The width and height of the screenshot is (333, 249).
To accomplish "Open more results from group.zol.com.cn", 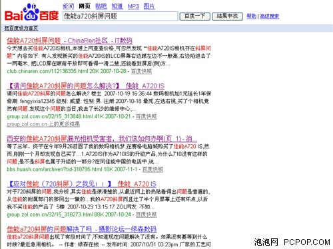I will click(43, 124).
